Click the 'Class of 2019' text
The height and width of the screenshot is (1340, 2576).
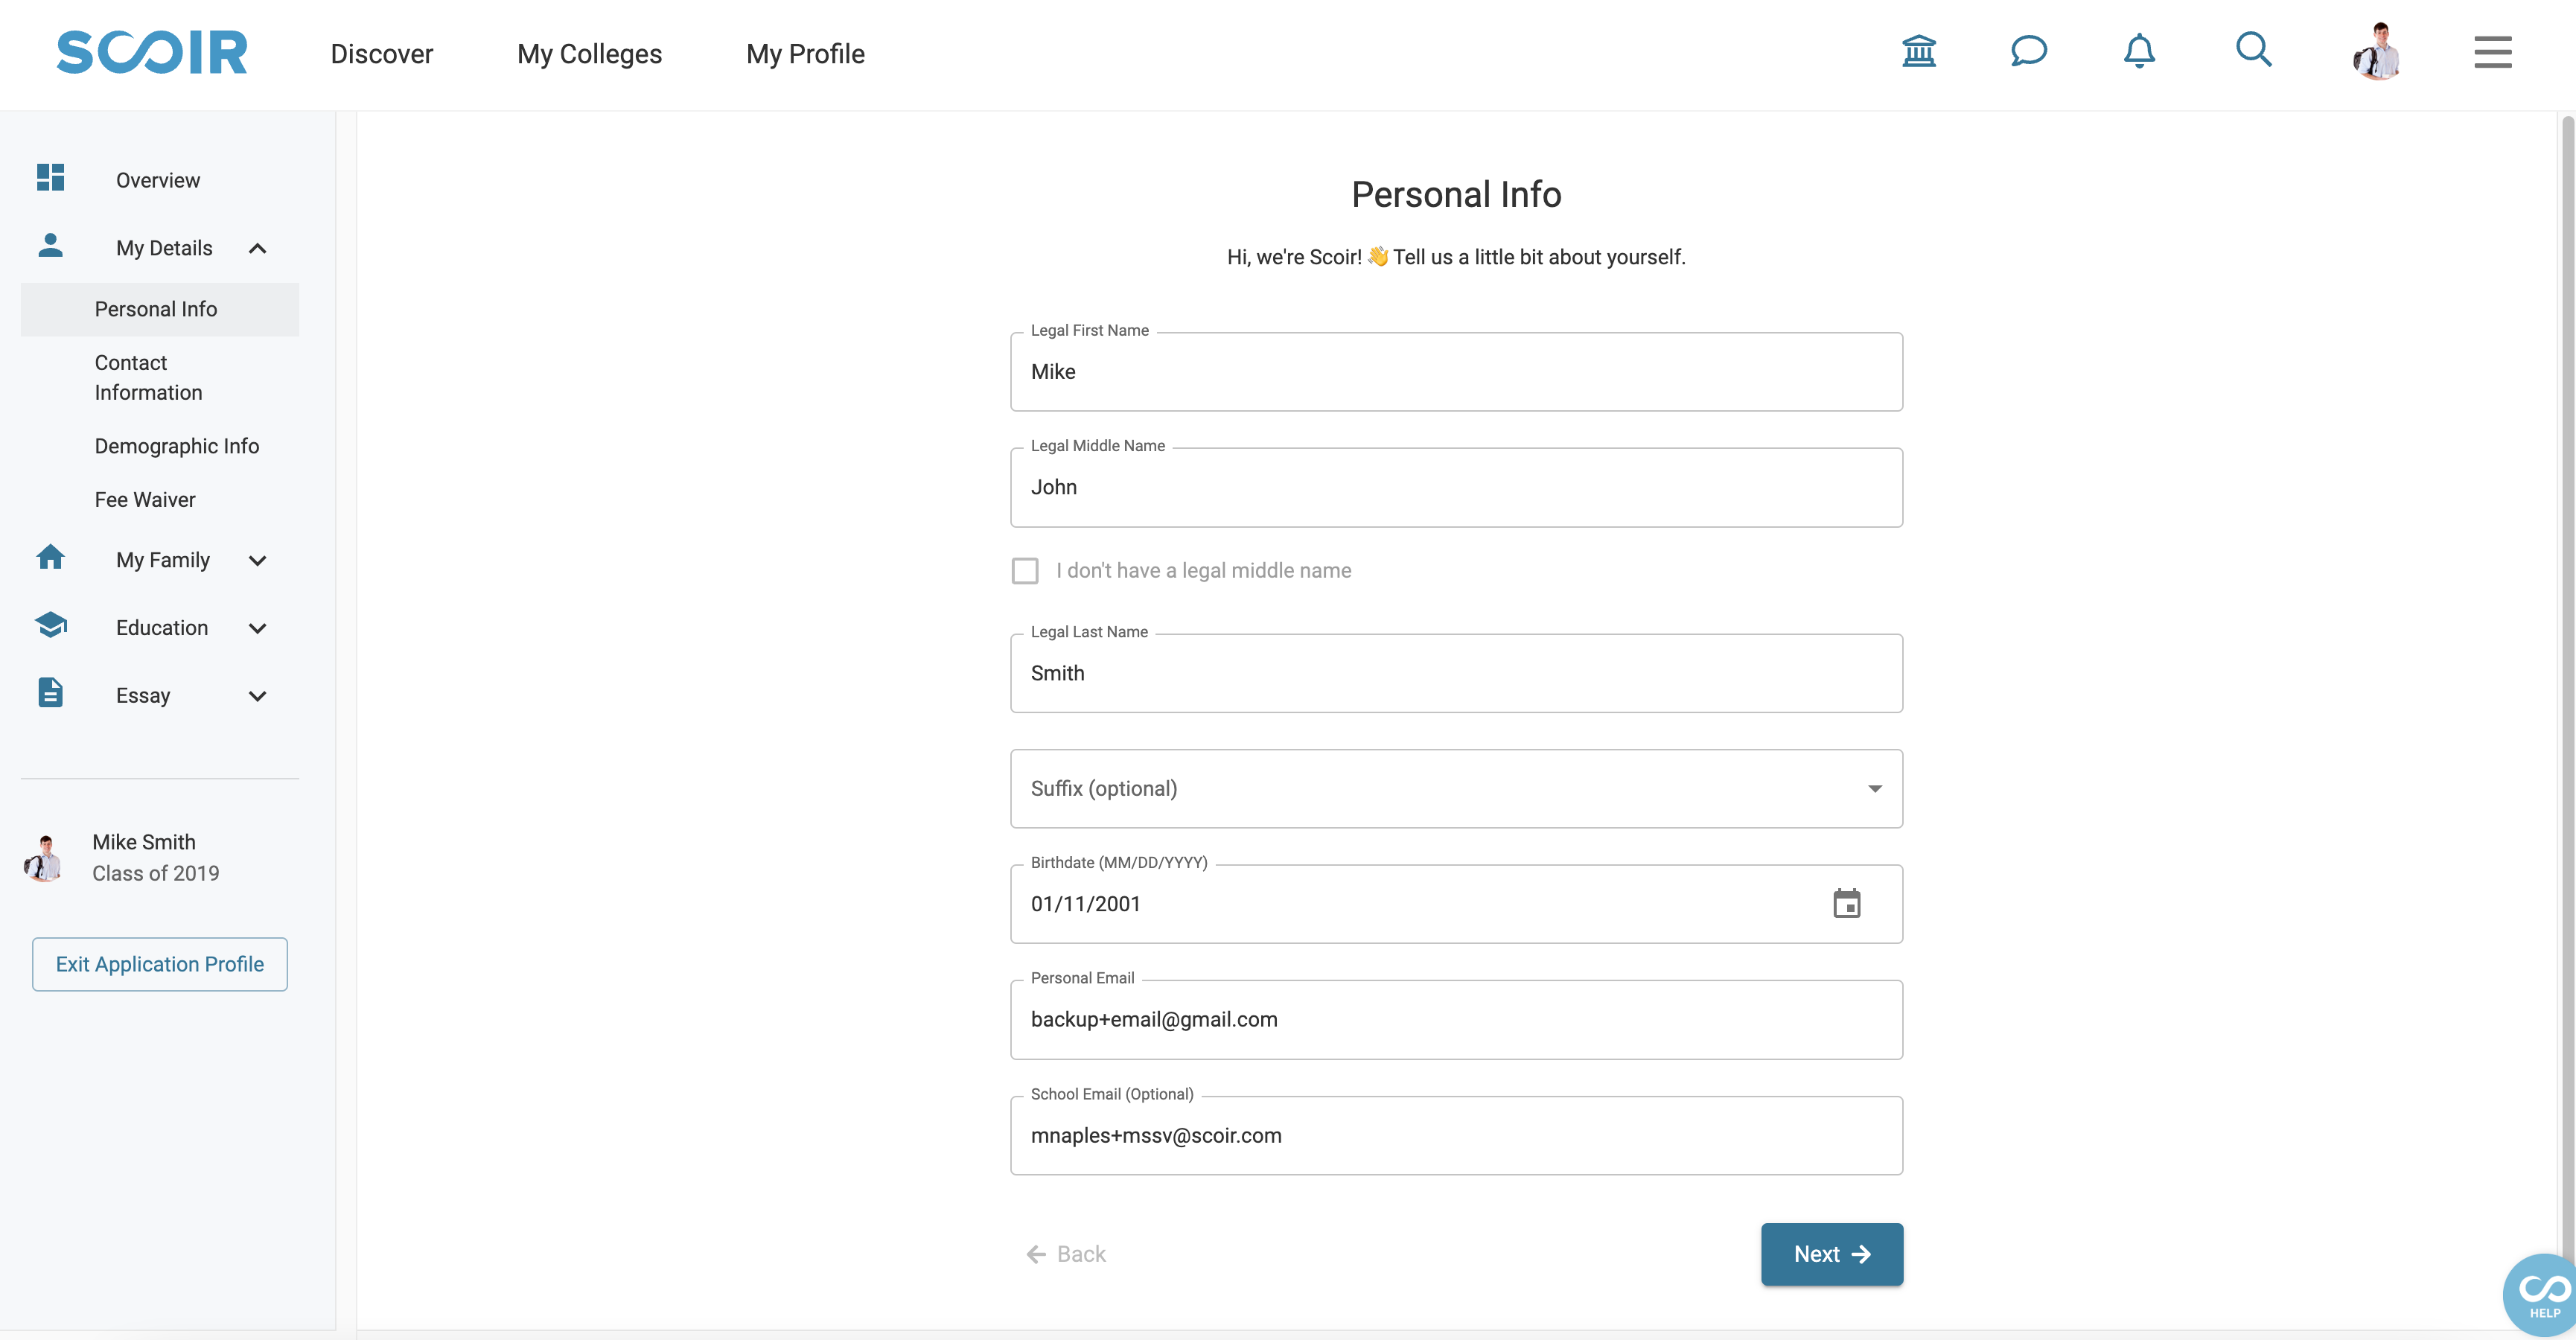[x=155, y=873]
